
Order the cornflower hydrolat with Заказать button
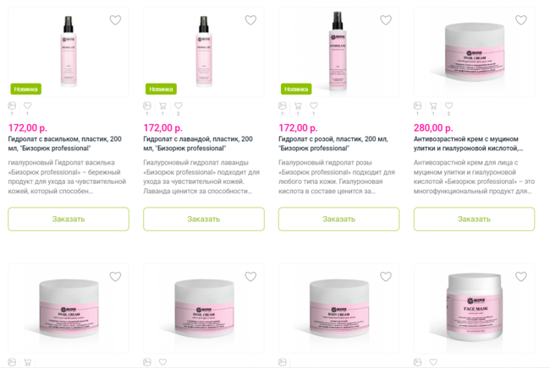click(69, 219)
